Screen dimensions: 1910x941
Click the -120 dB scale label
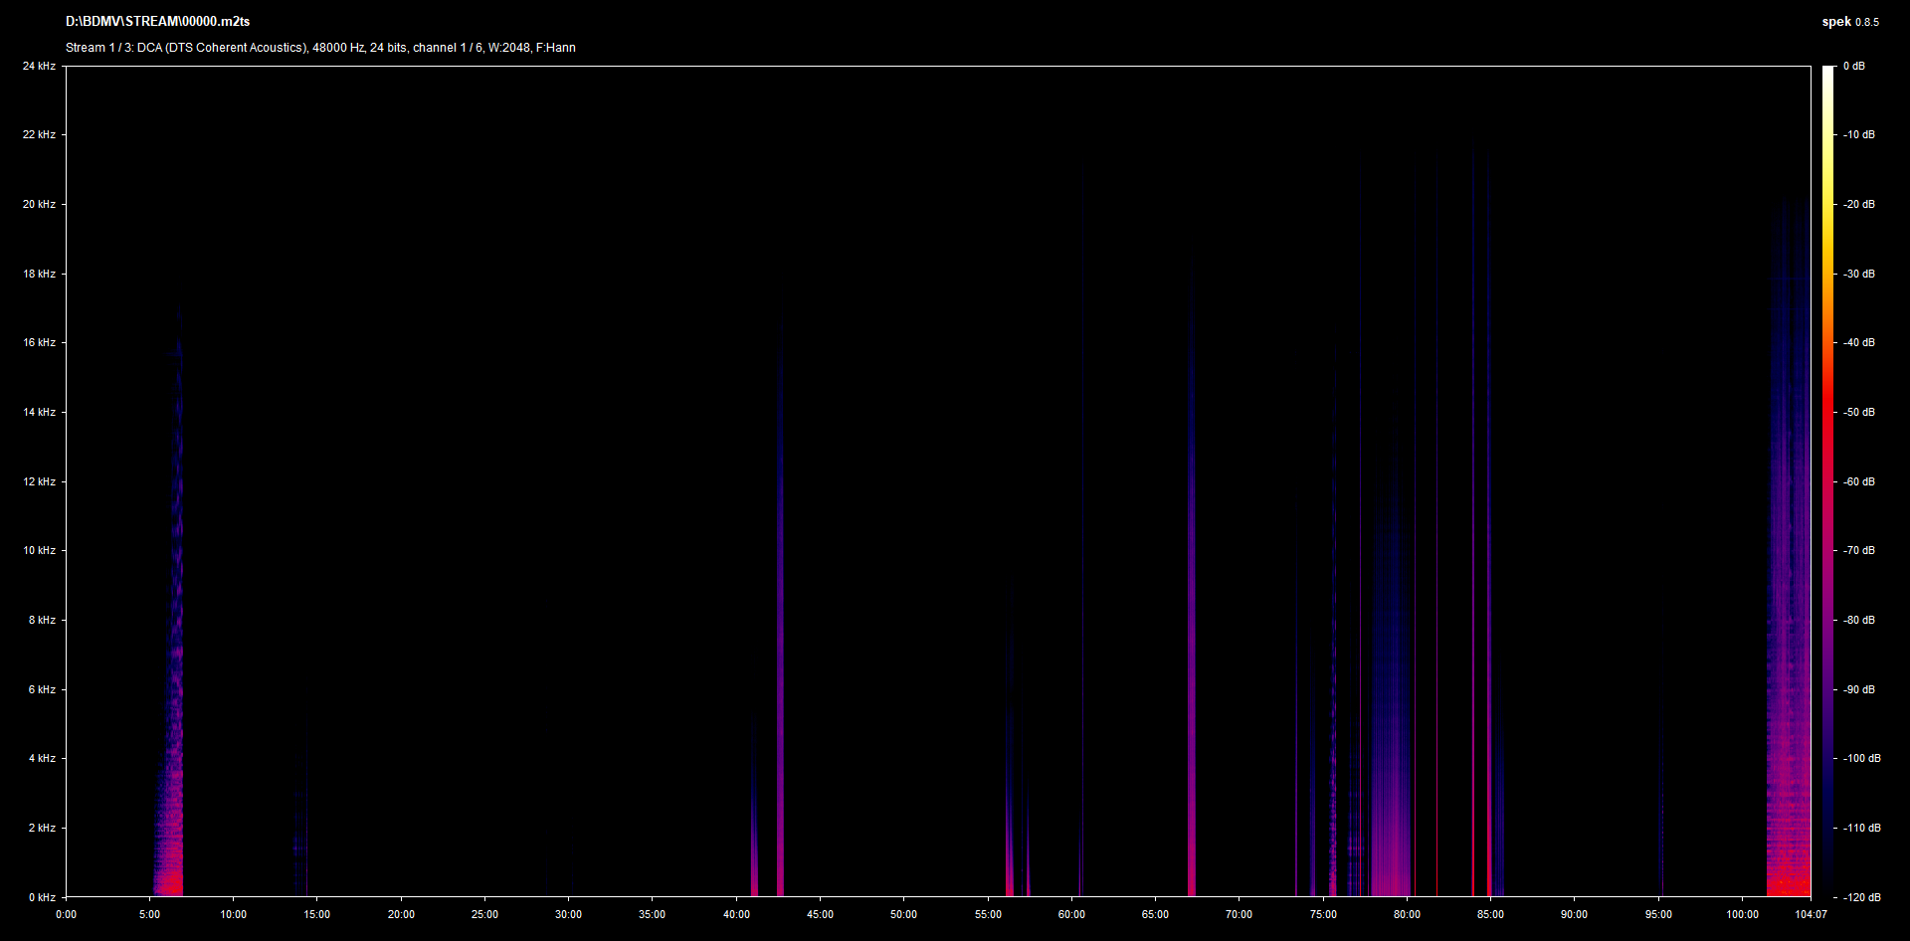click(x=1860, y=897)
